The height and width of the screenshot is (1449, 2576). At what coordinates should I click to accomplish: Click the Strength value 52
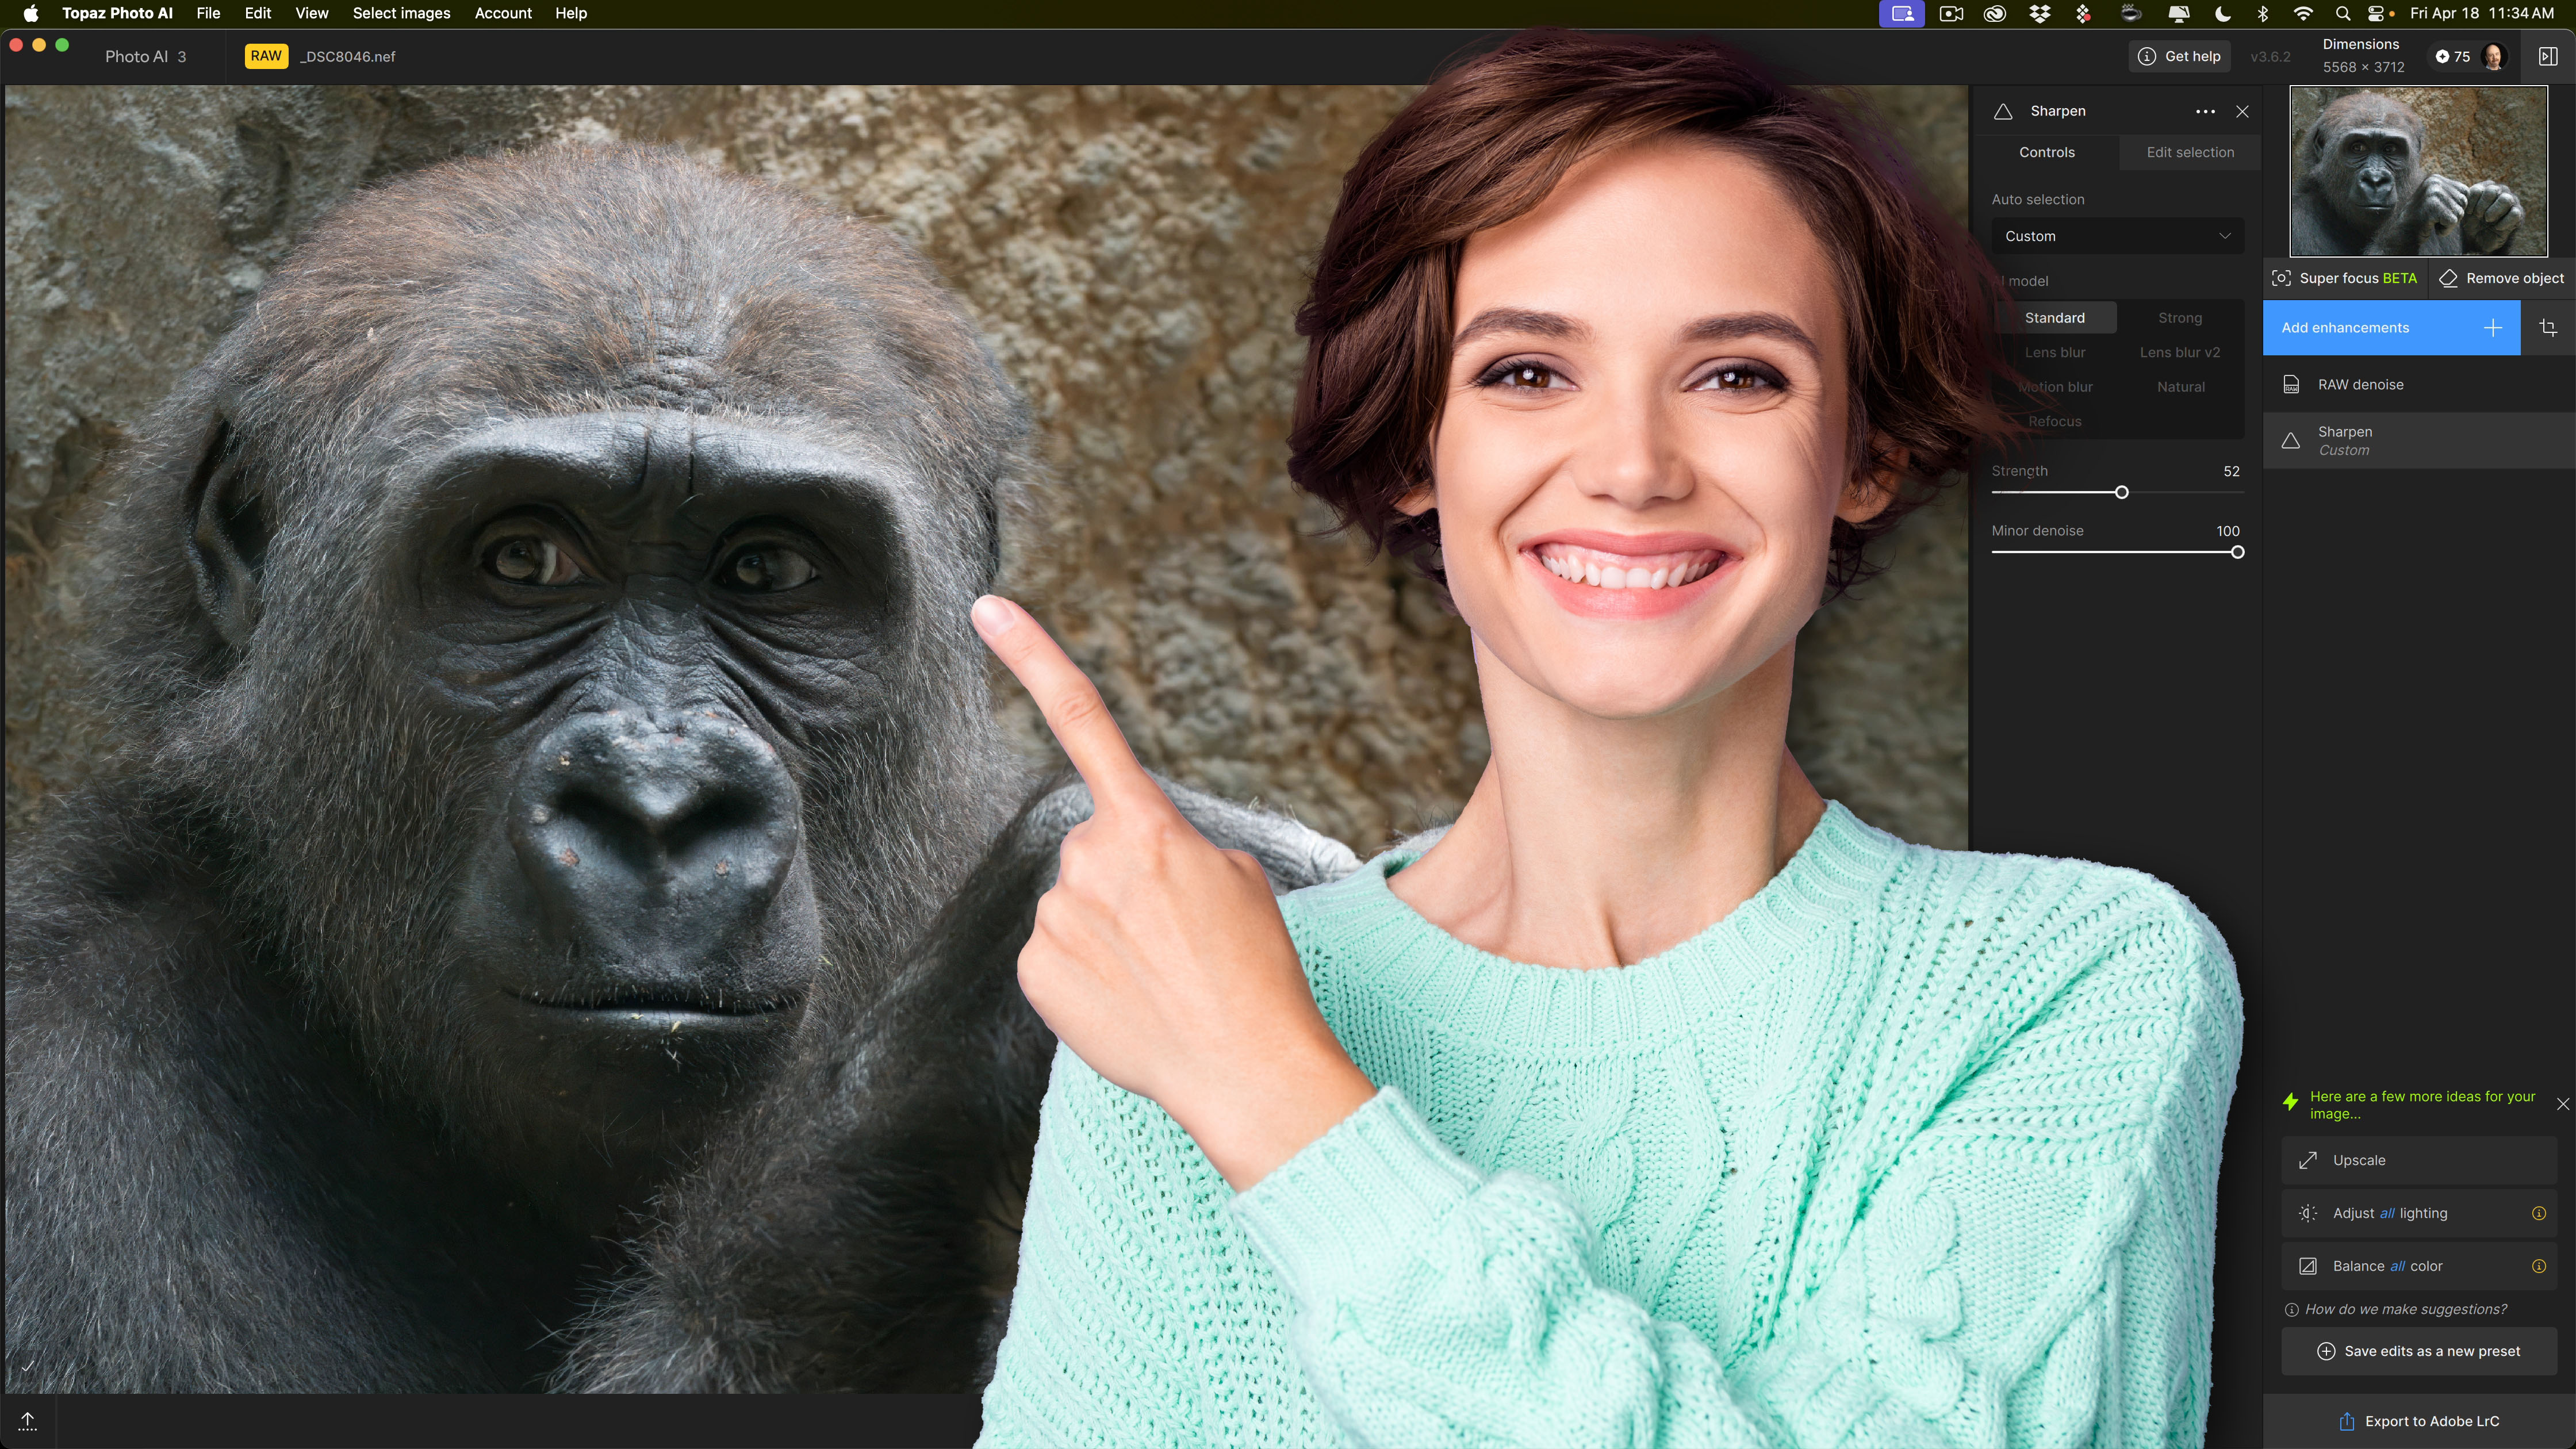2231,471
